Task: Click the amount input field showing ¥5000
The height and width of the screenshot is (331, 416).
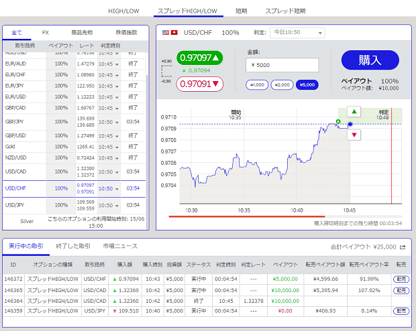Action: tap(282, 65)
